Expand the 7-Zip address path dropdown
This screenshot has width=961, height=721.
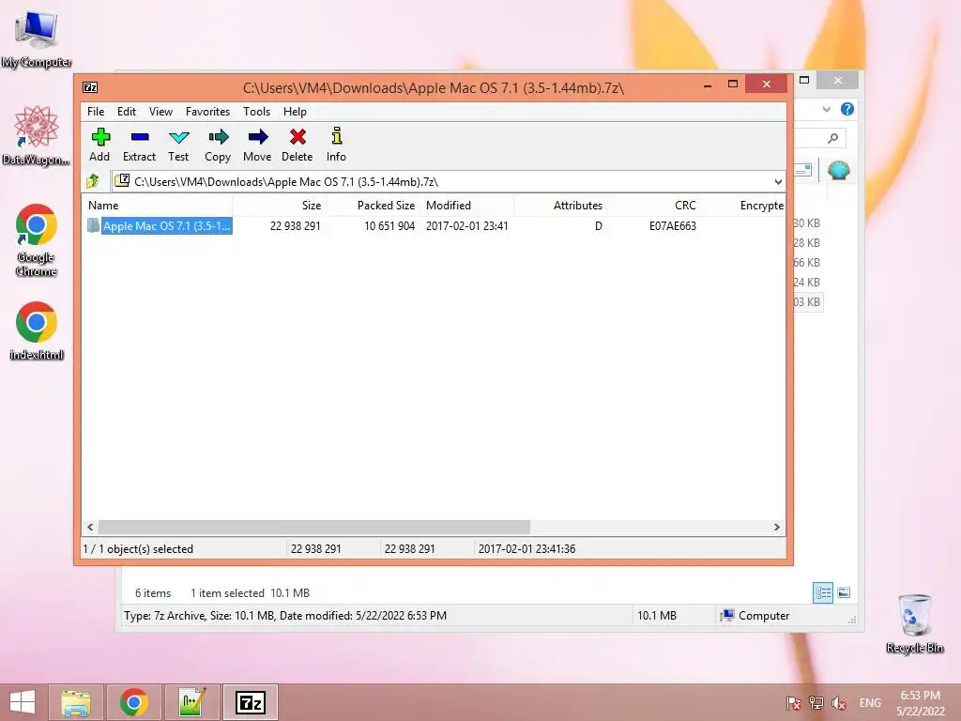click(x=778, y=181)
